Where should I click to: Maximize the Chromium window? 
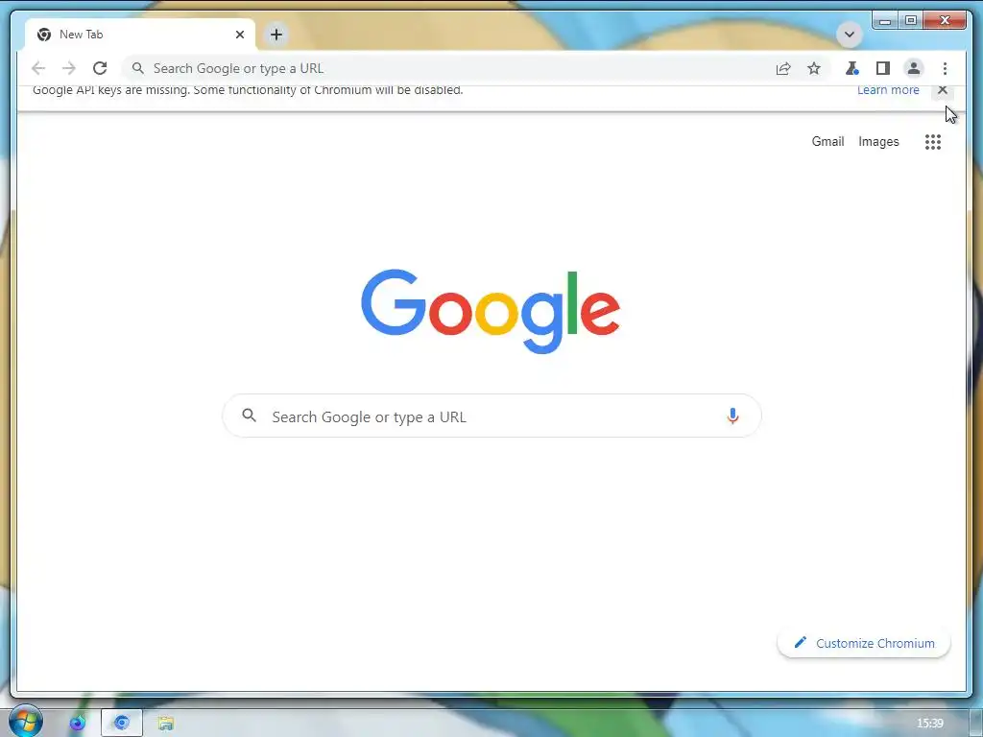tap(911, 21)
